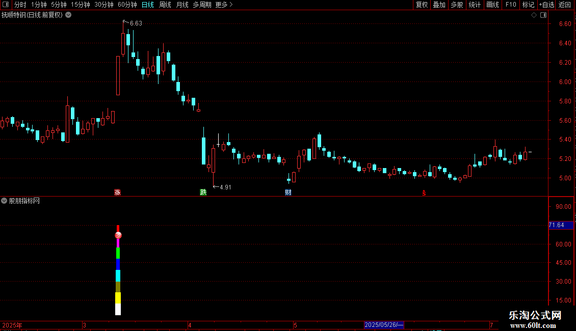
Task: Select the 30分钟 period
Action: click(x=104, y=5)
